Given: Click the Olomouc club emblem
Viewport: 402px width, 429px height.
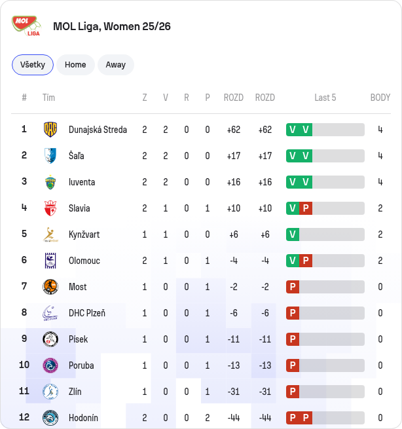Looking at the screenshot, I should pos(50,261).
